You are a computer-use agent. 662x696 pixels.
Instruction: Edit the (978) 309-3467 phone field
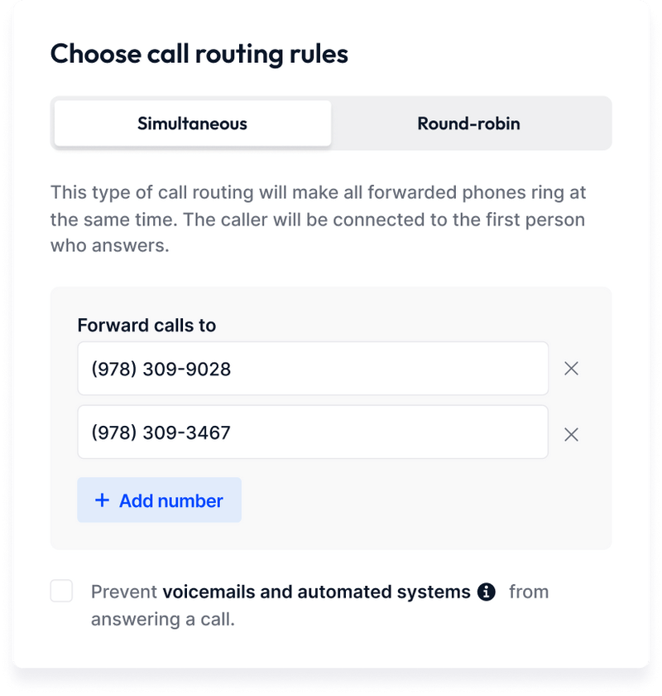pyautogui.click(x=313, y=433)
